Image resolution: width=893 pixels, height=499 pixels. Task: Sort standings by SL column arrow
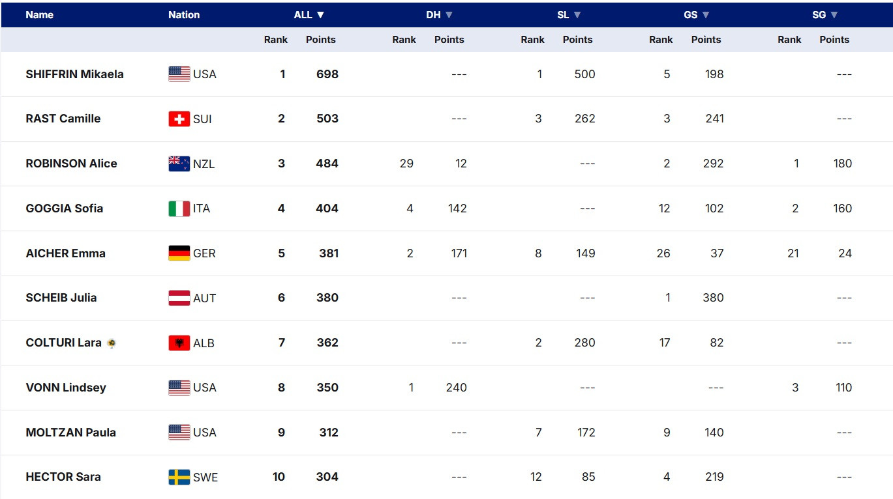click(577, 15)
